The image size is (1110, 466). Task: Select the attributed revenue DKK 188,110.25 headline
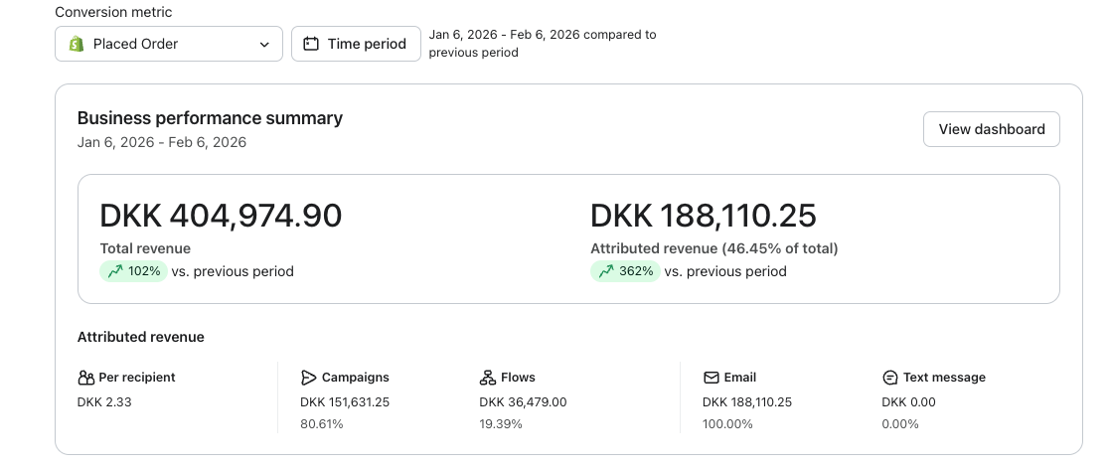[x=703, y=216]
